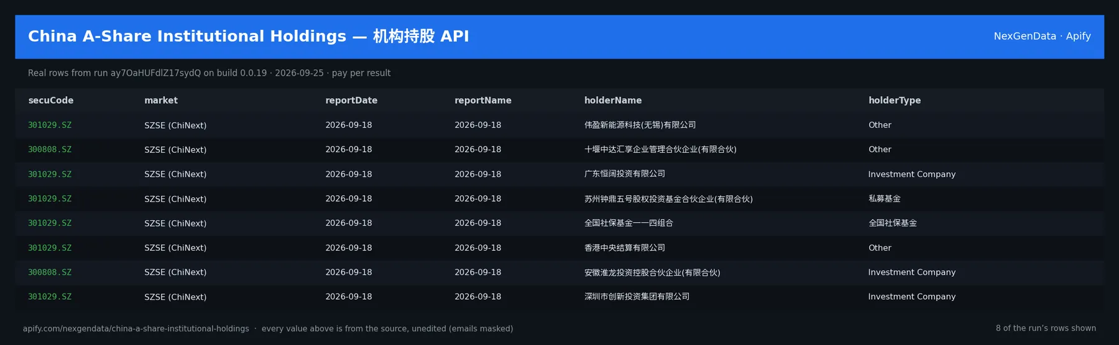Click secuCode 301029.SZ in the 全国社保基金一一四组合 row
The height and width of the screenshot is (345, 1119).
pyautogui.click(x=50, y=223)
